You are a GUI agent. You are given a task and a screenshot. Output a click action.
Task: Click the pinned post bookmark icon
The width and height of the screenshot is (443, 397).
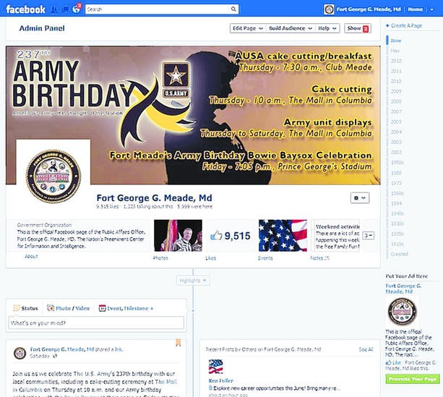click(179, 343)
